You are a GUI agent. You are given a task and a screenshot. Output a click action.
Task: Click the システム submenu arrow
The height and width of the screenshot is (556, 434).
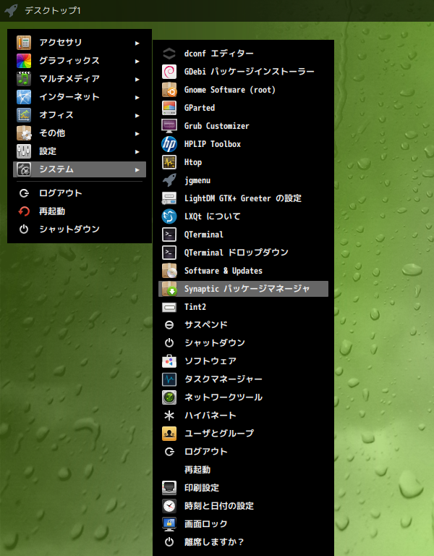click(x=137, y=170)
